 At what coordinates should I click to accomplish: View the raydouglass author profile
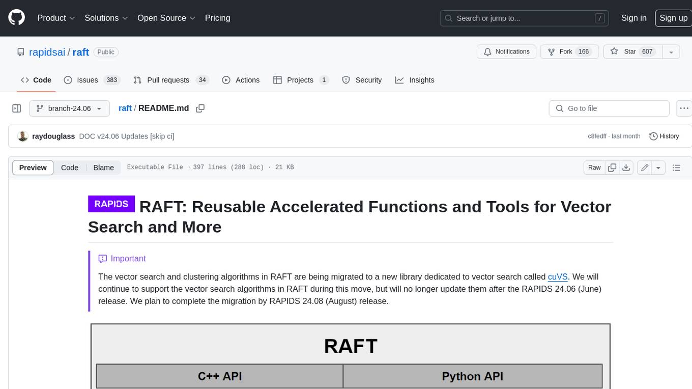pyautogui.click(x=53, y=136)
